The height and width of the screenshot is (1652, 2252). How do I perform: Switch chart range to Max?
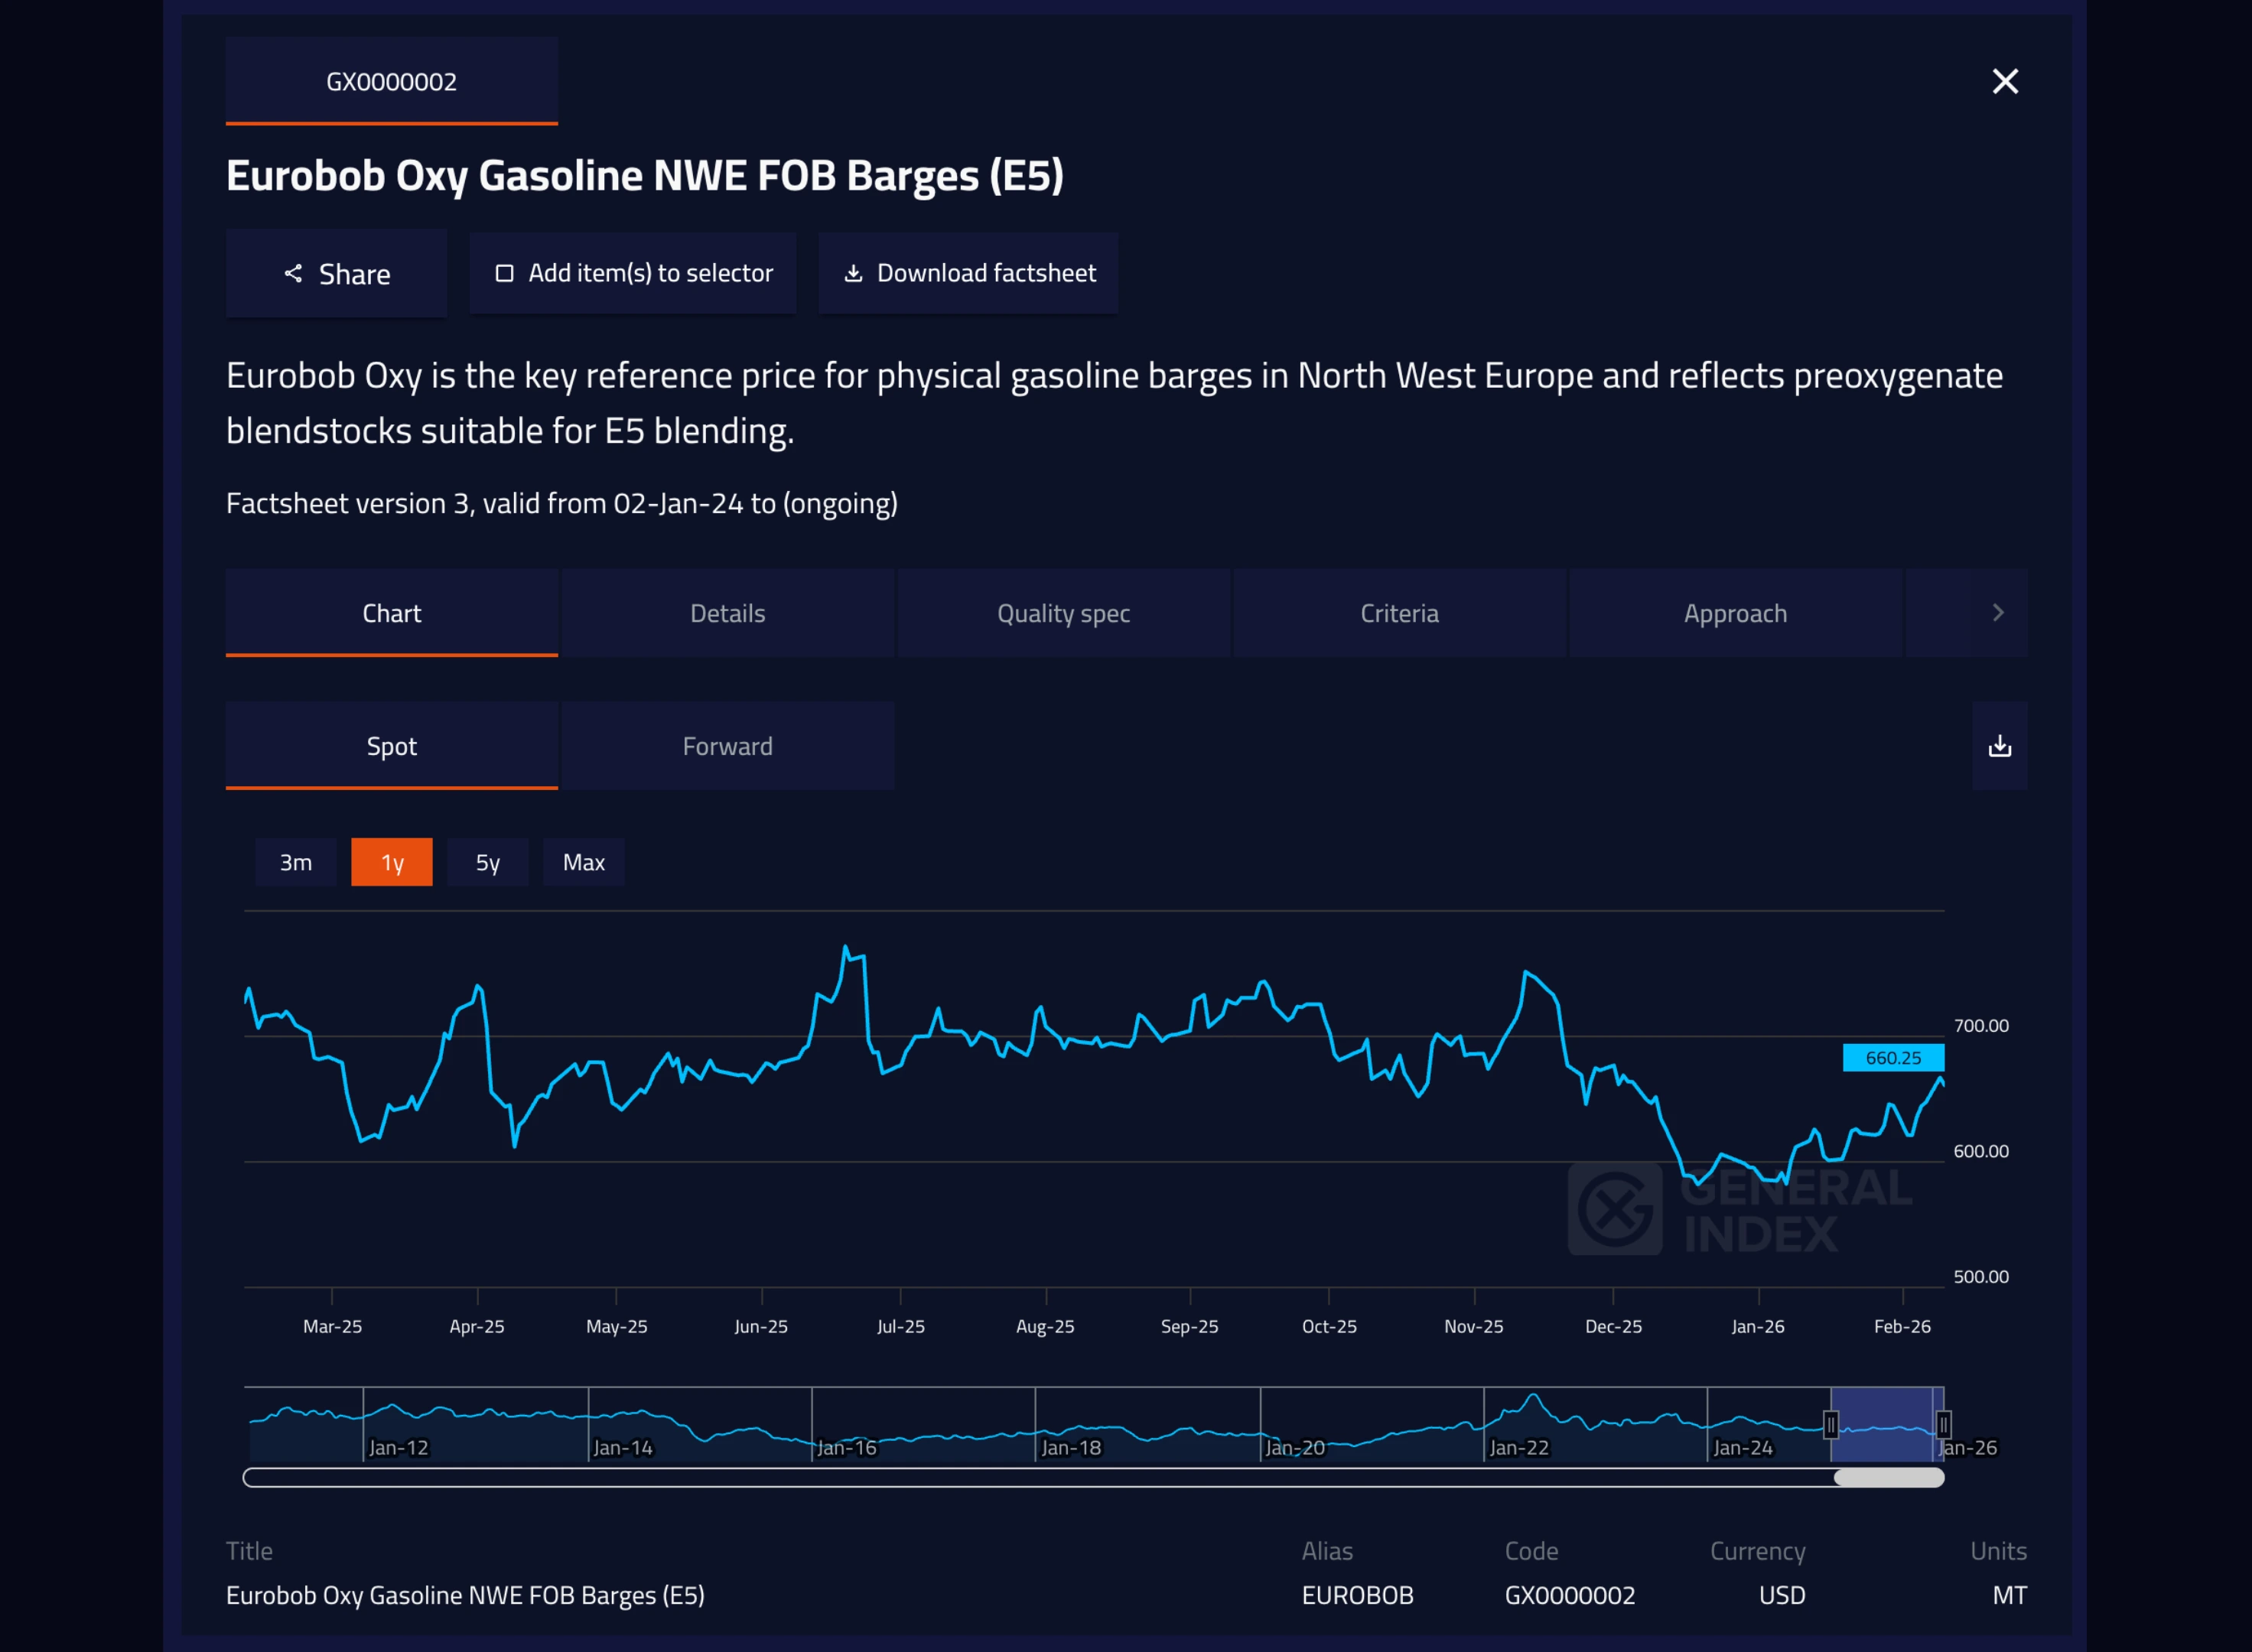584,862
